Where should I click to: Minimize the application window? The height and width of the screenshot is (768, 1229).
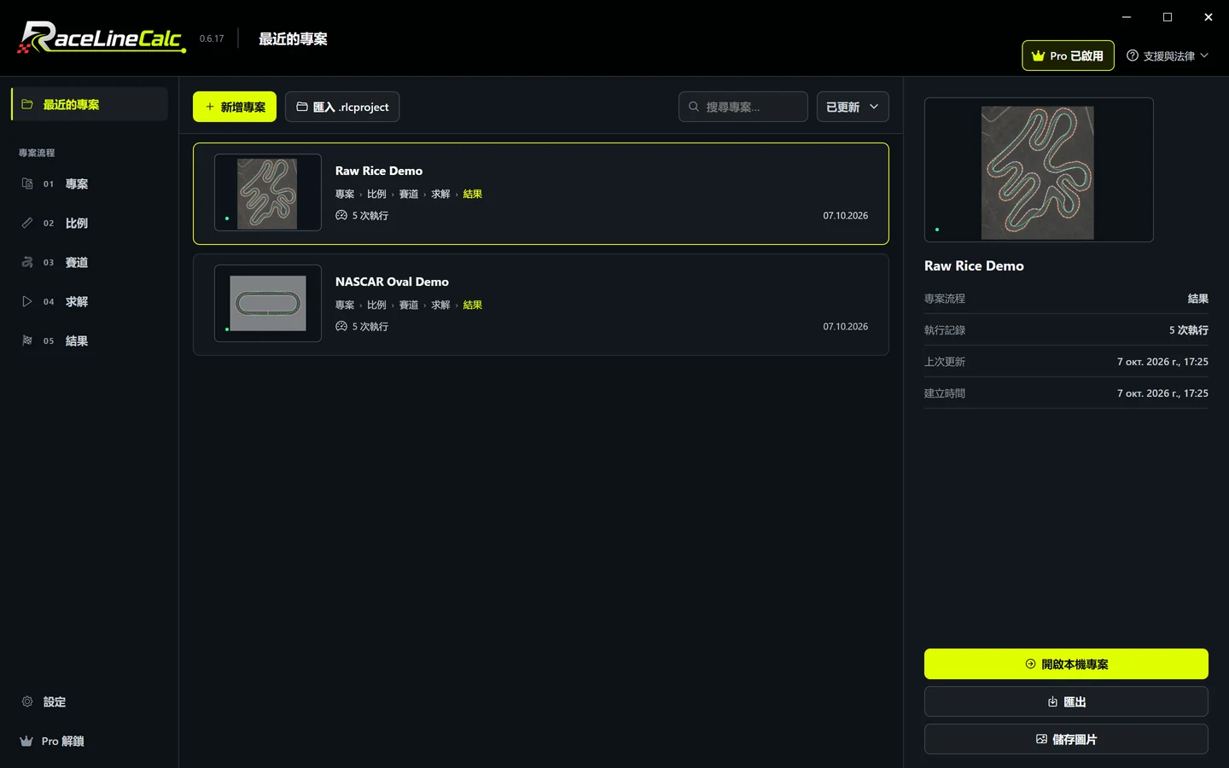click(x=1127, y=17)
